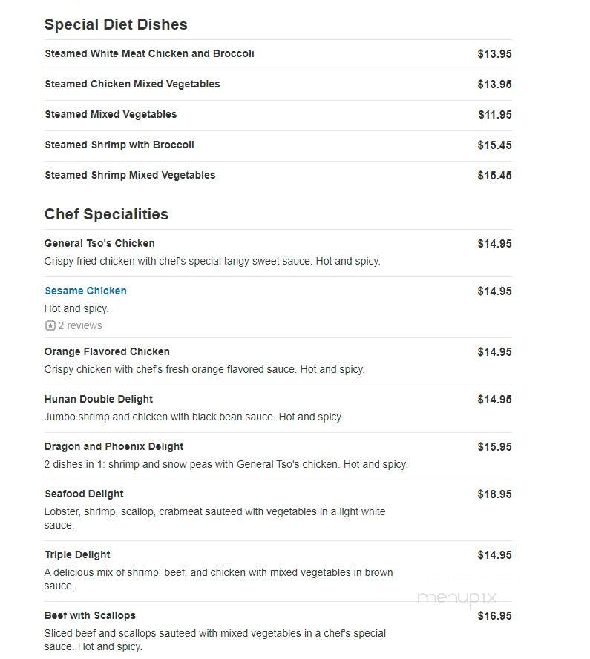Click the reviews star icon under Sesame Chicken
This screenshot has width=590, height=659.
tap(50, 325)
